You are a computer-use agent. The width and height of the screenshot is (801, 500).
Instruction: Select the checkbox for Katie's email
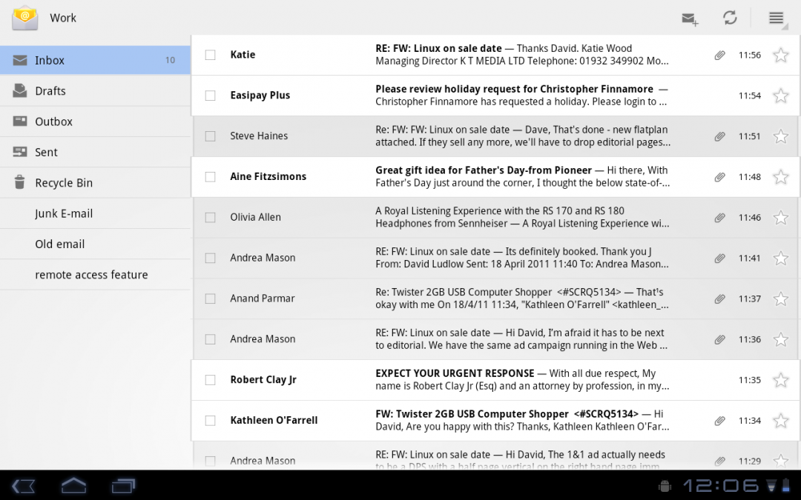[210, 55]
